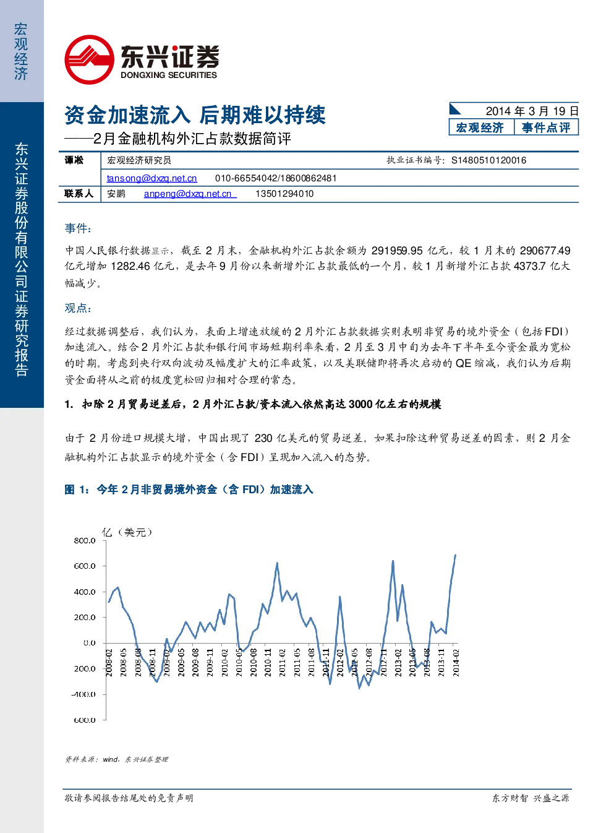The image size is (614, 833).
Task: Click the 2014-02 label on chart axis
Action: point(456,662)
